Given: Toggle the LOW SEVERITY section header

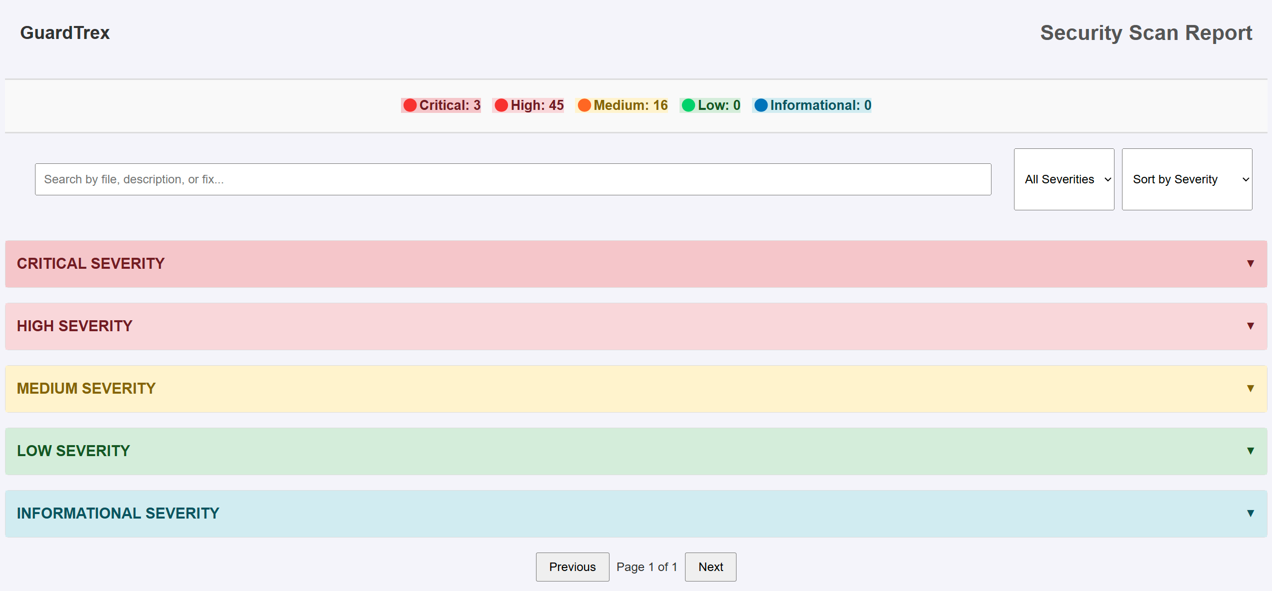Looking at the screenshot, I should [73, 451].
